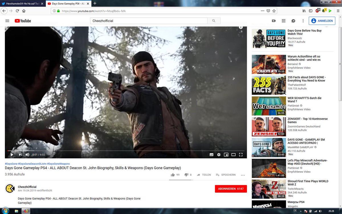Open the Windows Start button
The height and width of the screenshot is (214, 342).
[5, 211]
